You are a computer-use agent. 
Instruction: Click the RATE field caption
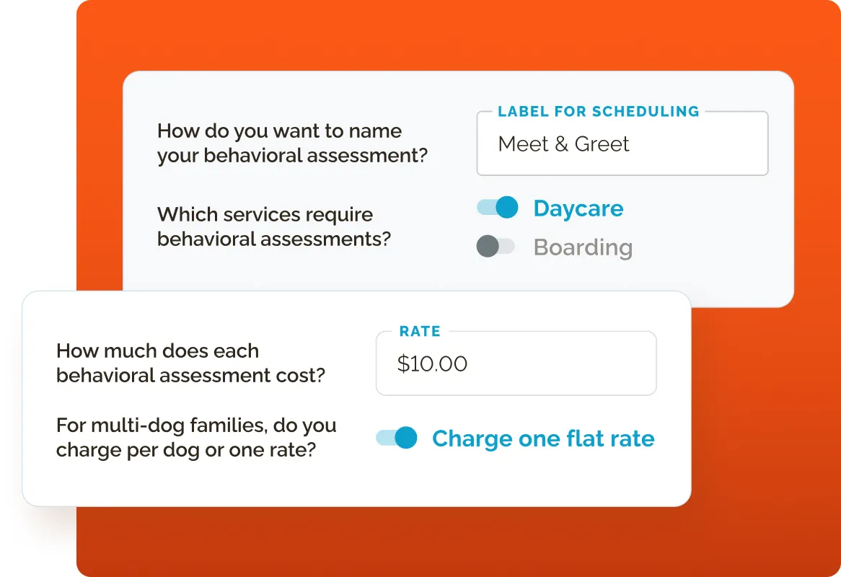420,331
